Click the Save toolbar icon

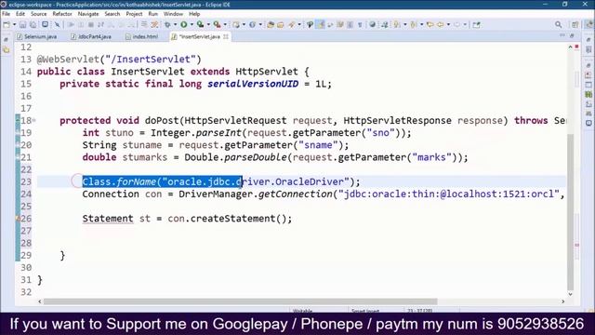(x=22, y=25)
